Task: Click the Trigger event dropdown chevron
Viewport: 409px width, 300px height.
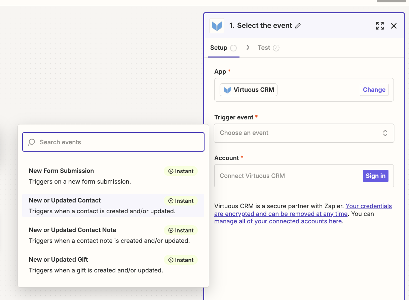Action: click(385, 133)
